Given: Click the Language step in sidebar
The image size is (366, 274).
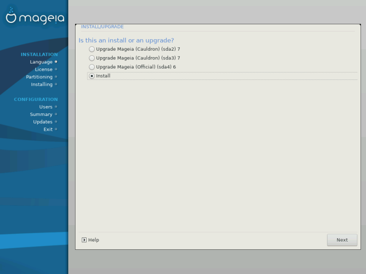Looking at the screenshot, I should (x=41, y=62).
